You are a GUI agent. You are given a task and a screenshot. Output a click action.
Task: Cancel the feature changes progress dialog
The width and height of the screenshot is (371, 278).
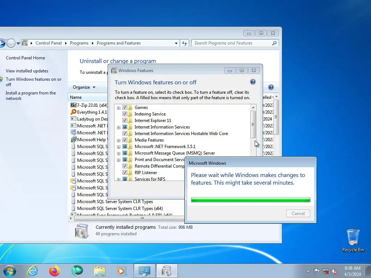click(x=298, y=214)
